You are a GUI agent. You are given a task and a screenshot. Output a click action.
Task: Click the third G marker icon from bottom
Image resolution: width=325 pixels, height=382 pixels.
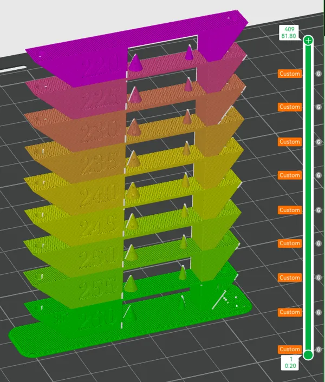(x=318, y=278)
